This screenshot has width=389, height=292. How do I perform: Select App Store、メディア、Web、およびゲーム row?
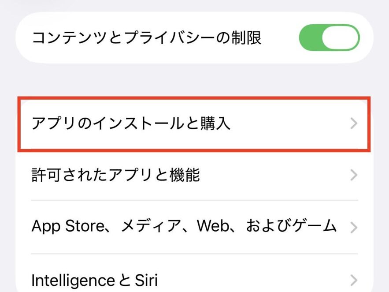pos(194,226)
